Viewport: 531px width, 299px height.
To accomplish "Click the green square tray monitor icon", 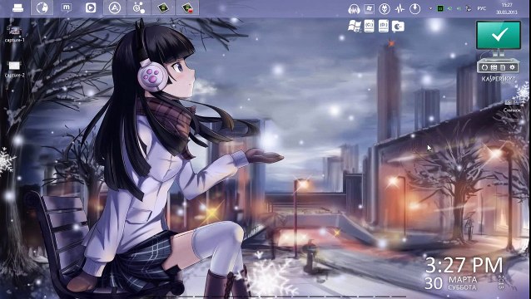I will click(440, 8).
